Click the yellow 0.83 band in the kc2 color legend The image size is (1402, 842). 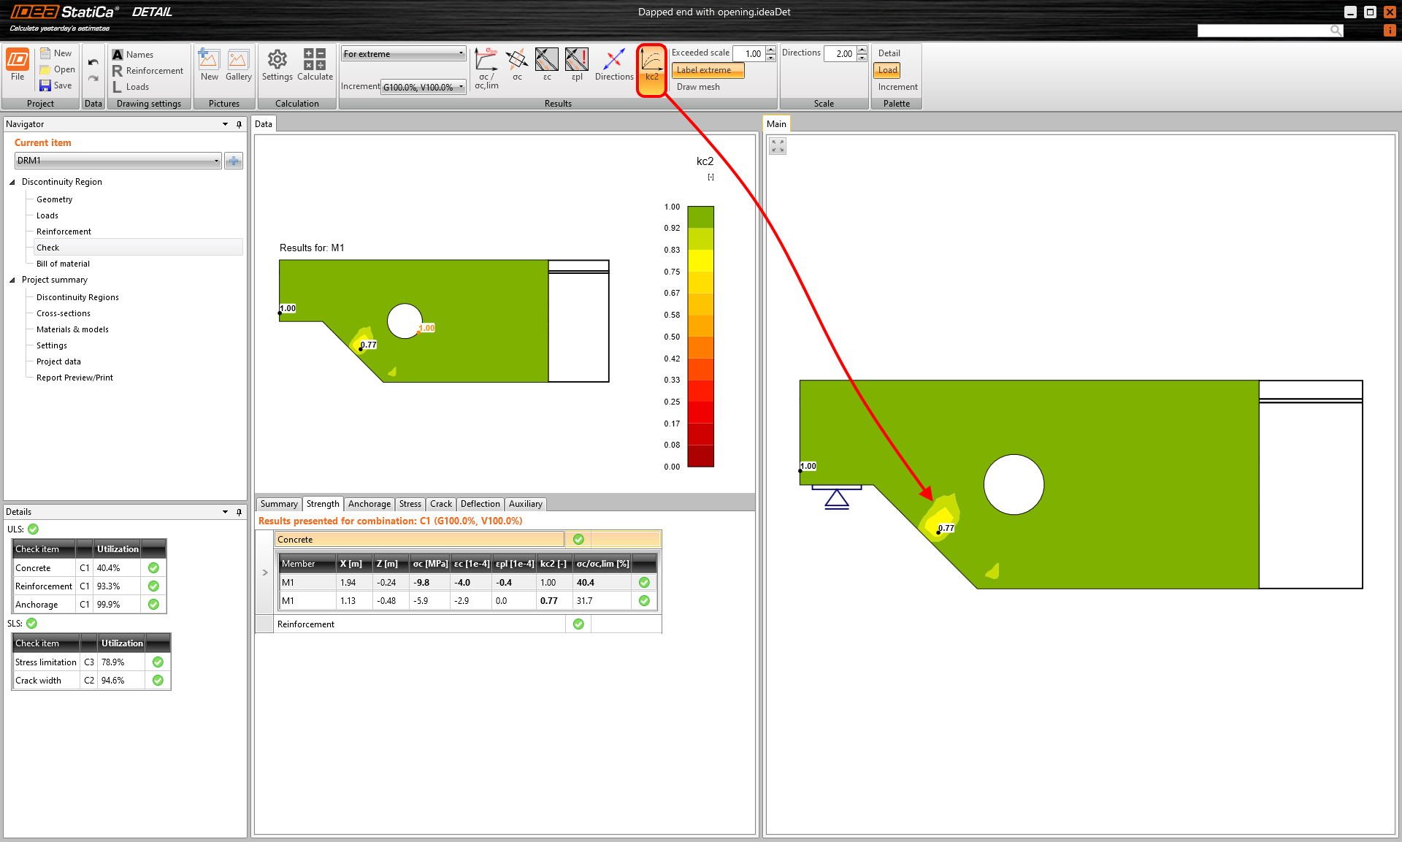tap(700, 260)
